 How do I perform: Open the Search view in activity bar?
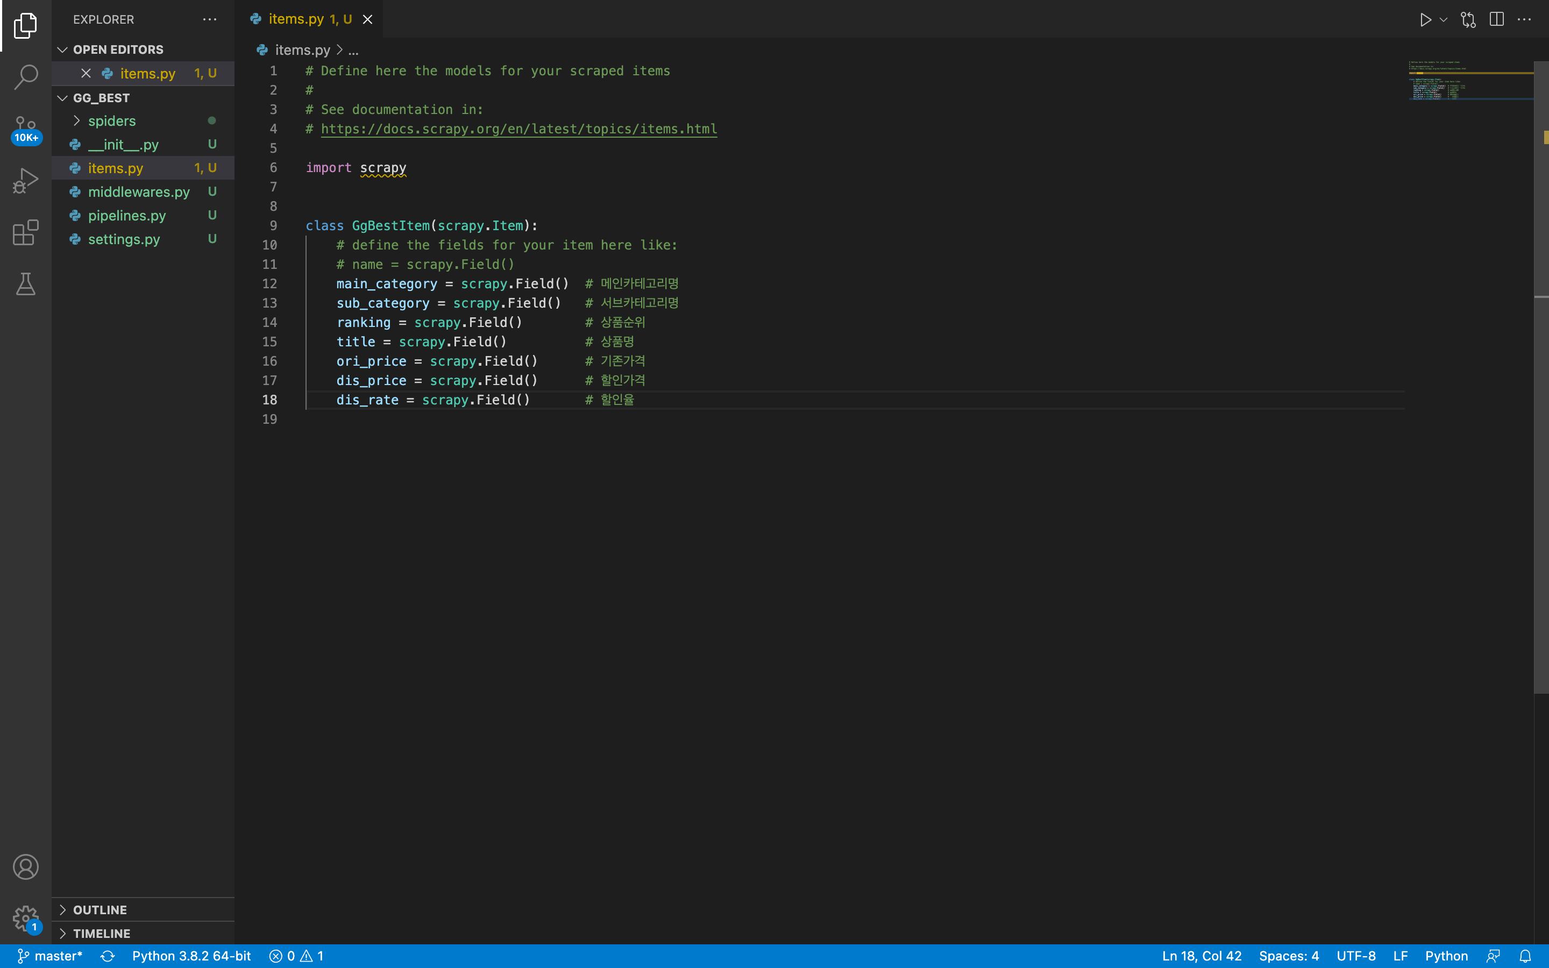point(26,77)
